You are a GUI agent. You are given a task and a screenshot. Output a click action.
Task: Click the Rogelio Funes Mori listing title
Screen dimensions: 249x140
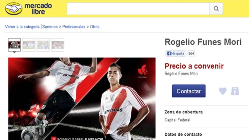(x=203, y=42)
